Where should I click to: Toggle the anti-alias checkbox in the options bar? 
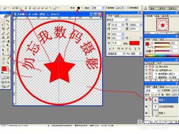pyautogui.click(x=128, y=8)
